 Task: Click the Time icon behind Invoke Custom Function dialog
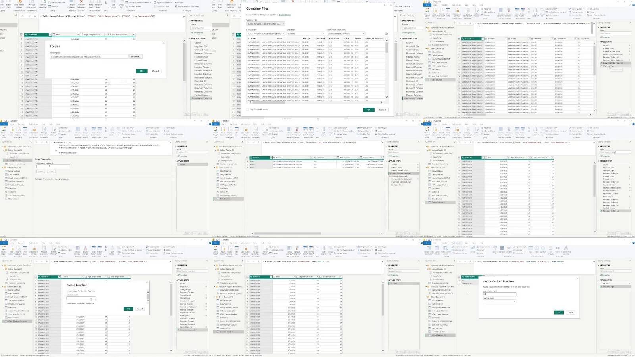tap(537, 249)
